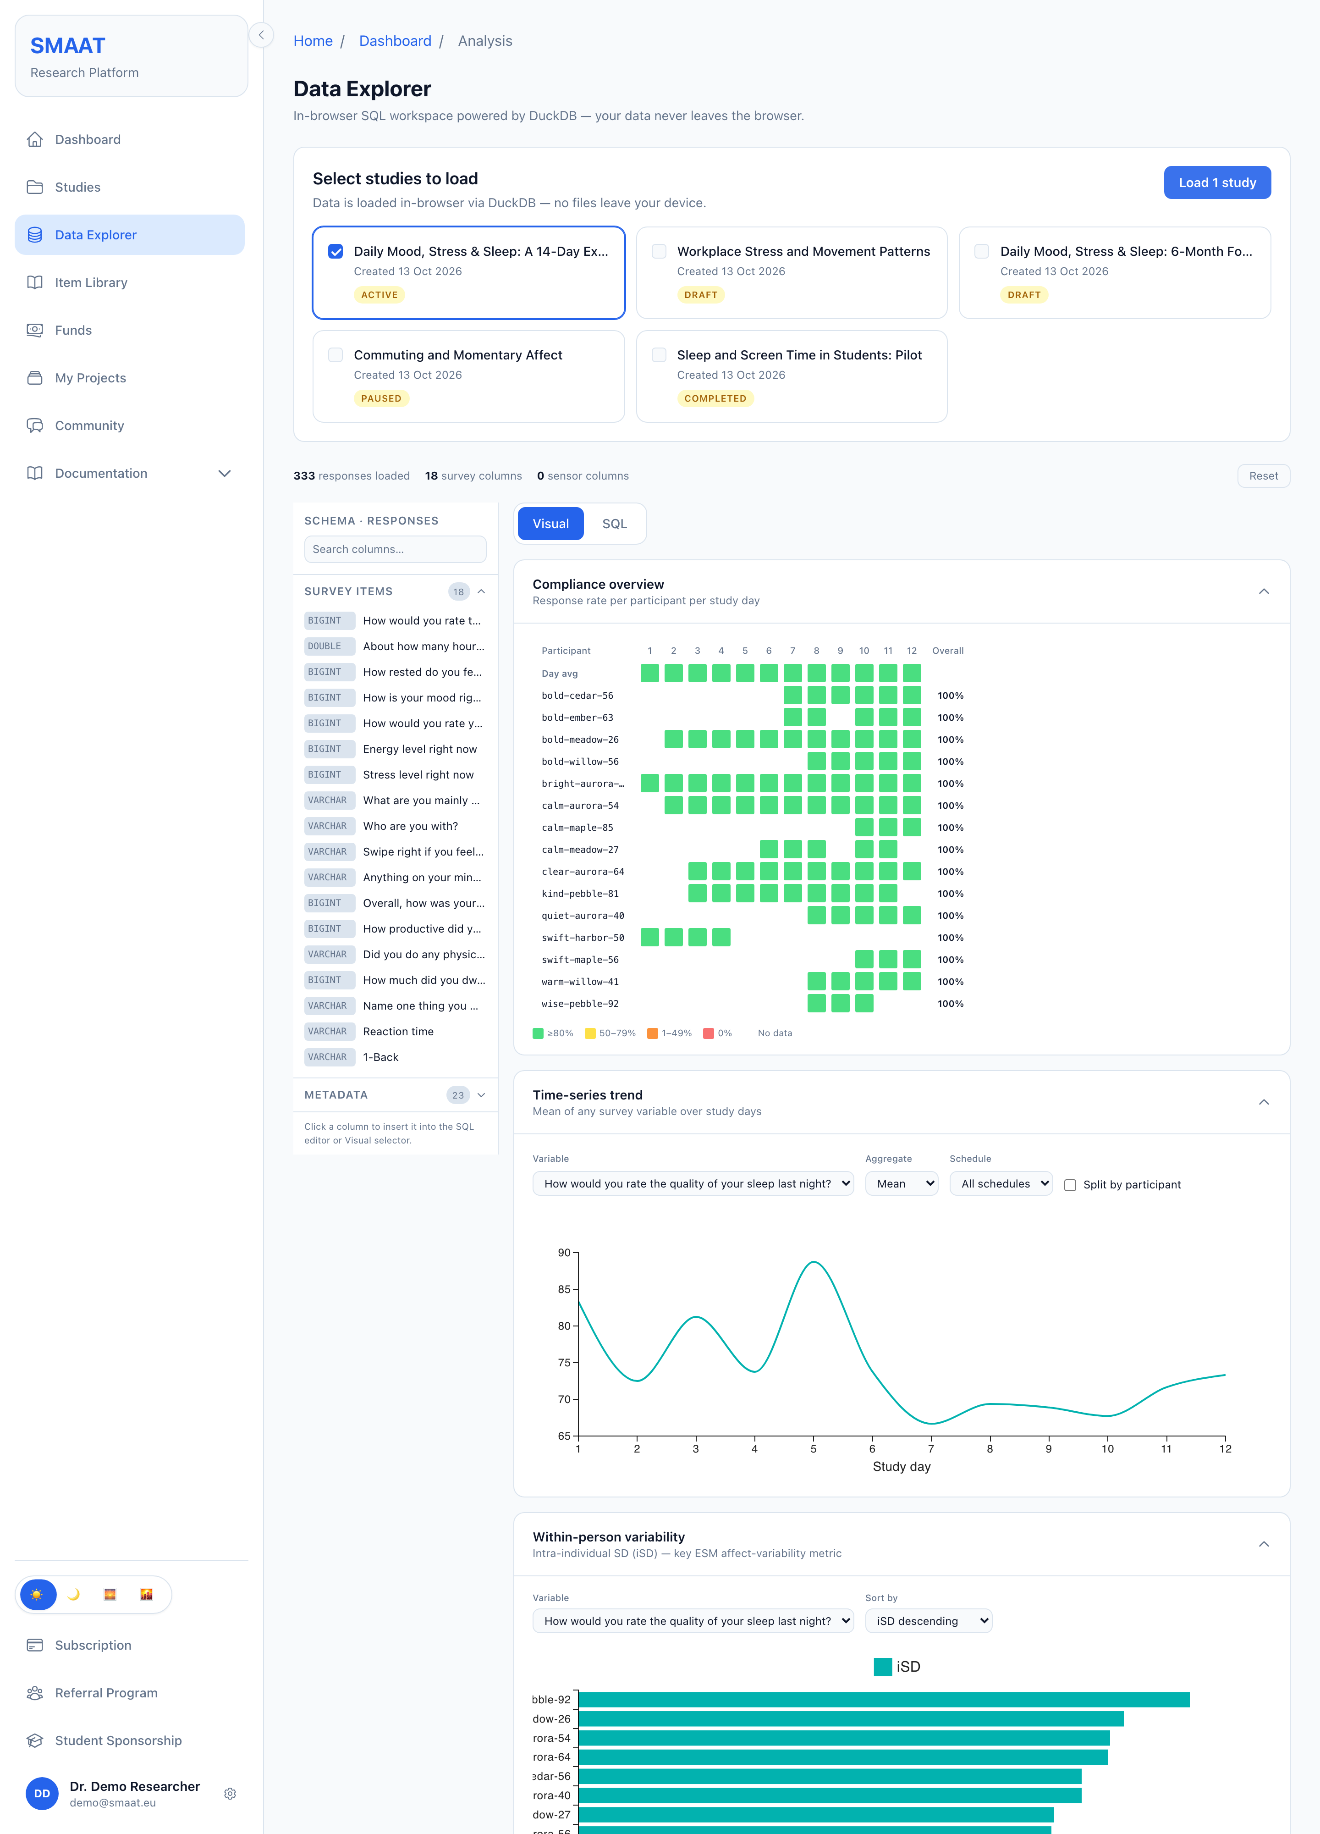
Task: Open Studies in the sidebar menu
Action: pos(129,187)
